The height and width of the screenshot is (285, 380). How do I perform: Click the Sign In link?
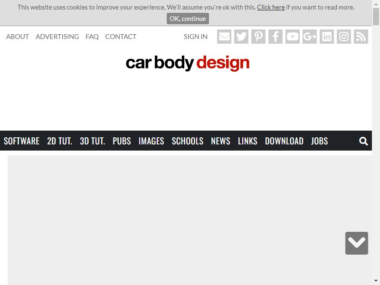[x=196, y=37]
